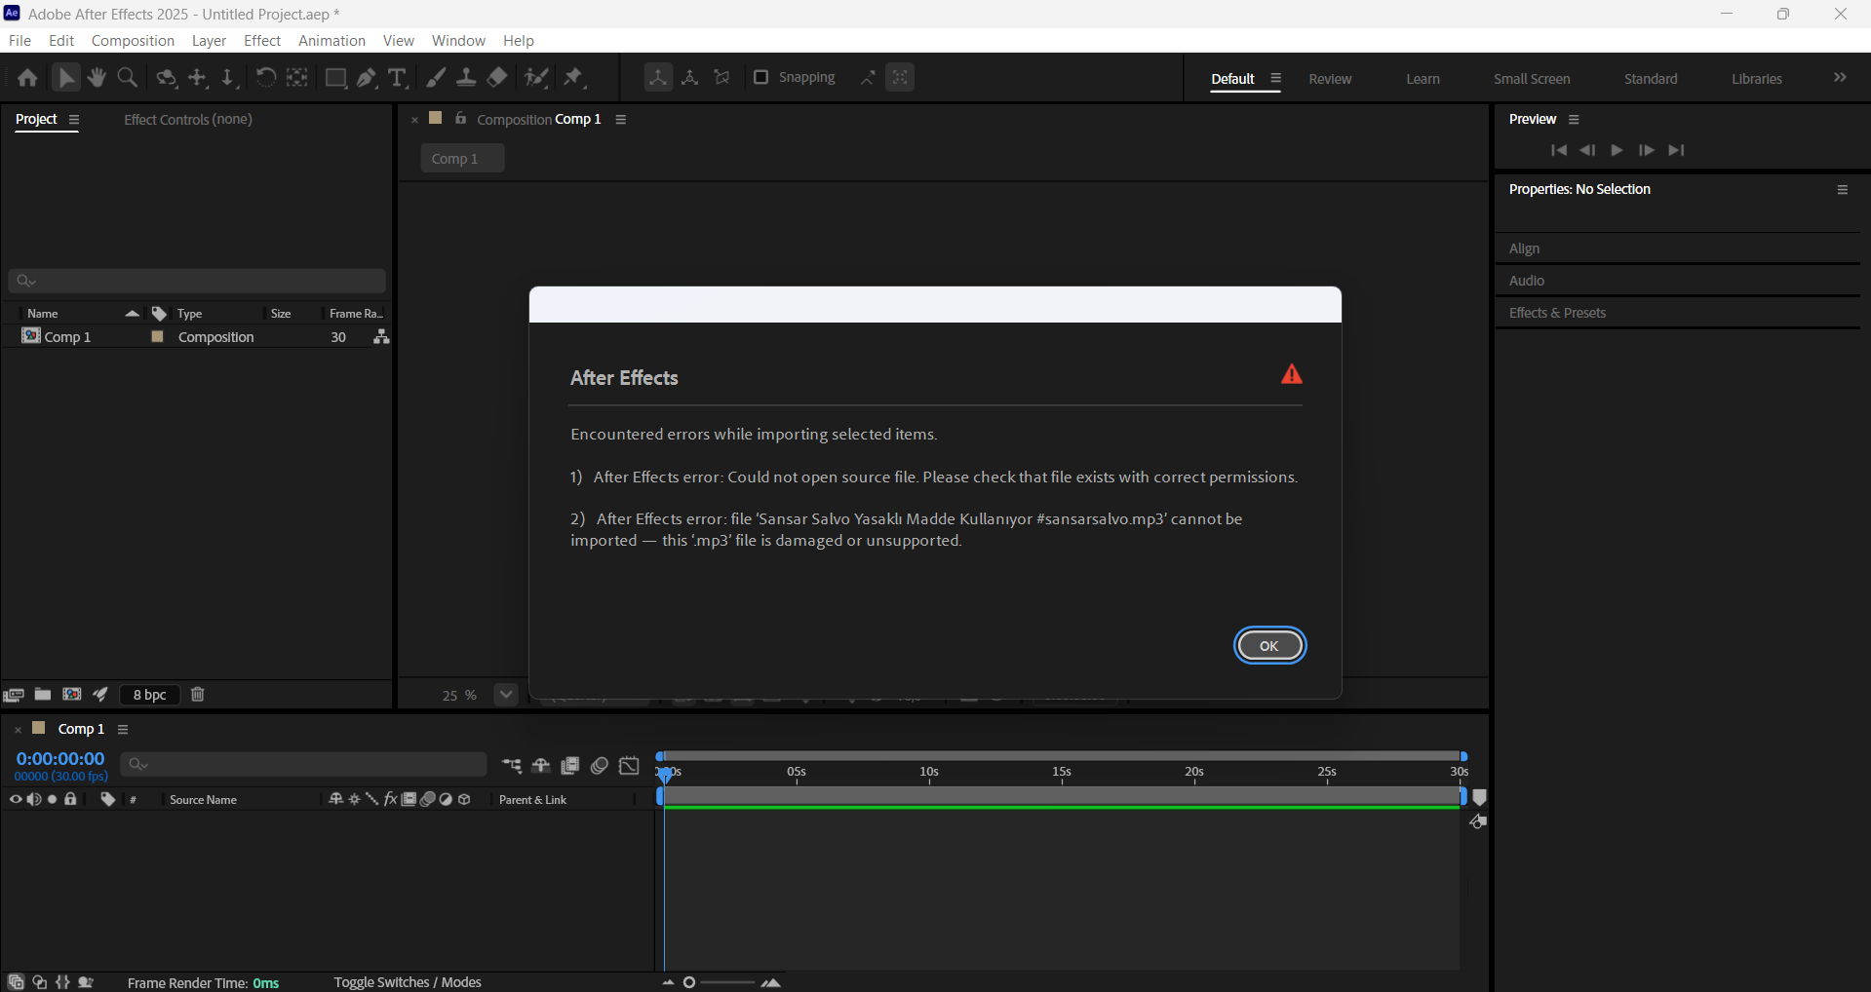Click the Comp 1 breadcrumb button in viewer

(x=462, y=159)
